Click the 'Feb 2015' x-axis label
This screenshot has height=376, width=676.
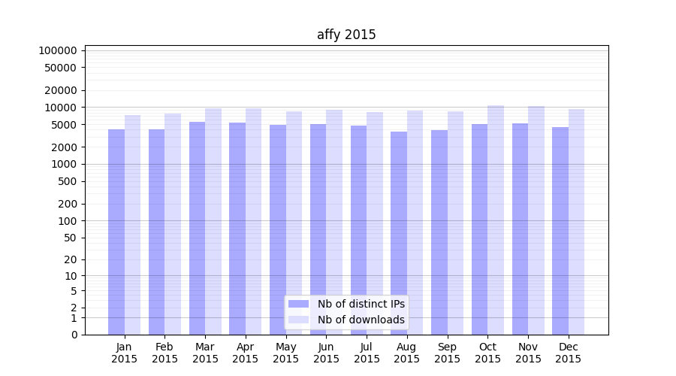(164, 353)
